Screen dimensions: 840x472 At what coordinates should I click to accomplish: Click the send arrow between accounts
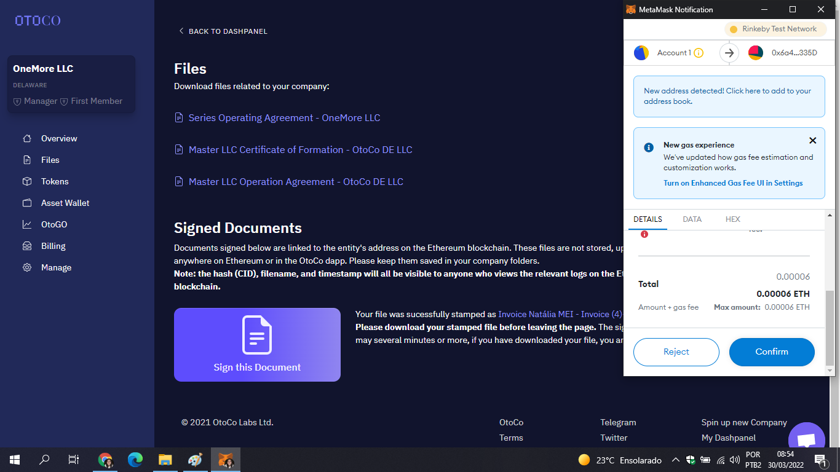click(729, 53)
